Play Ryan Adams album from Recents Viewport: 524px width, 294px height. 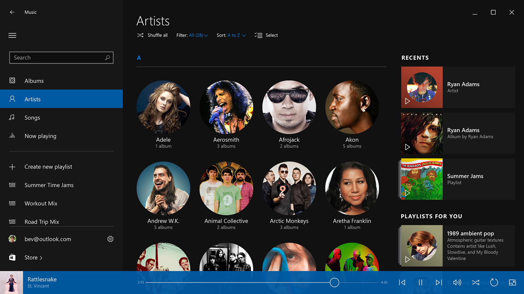coord(407,147)
